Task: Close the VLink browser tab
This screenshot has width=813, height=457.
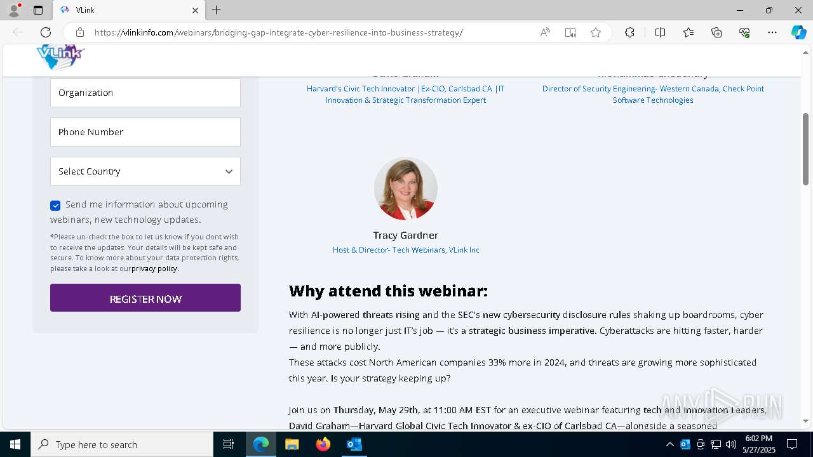Action: coord(195,10)
